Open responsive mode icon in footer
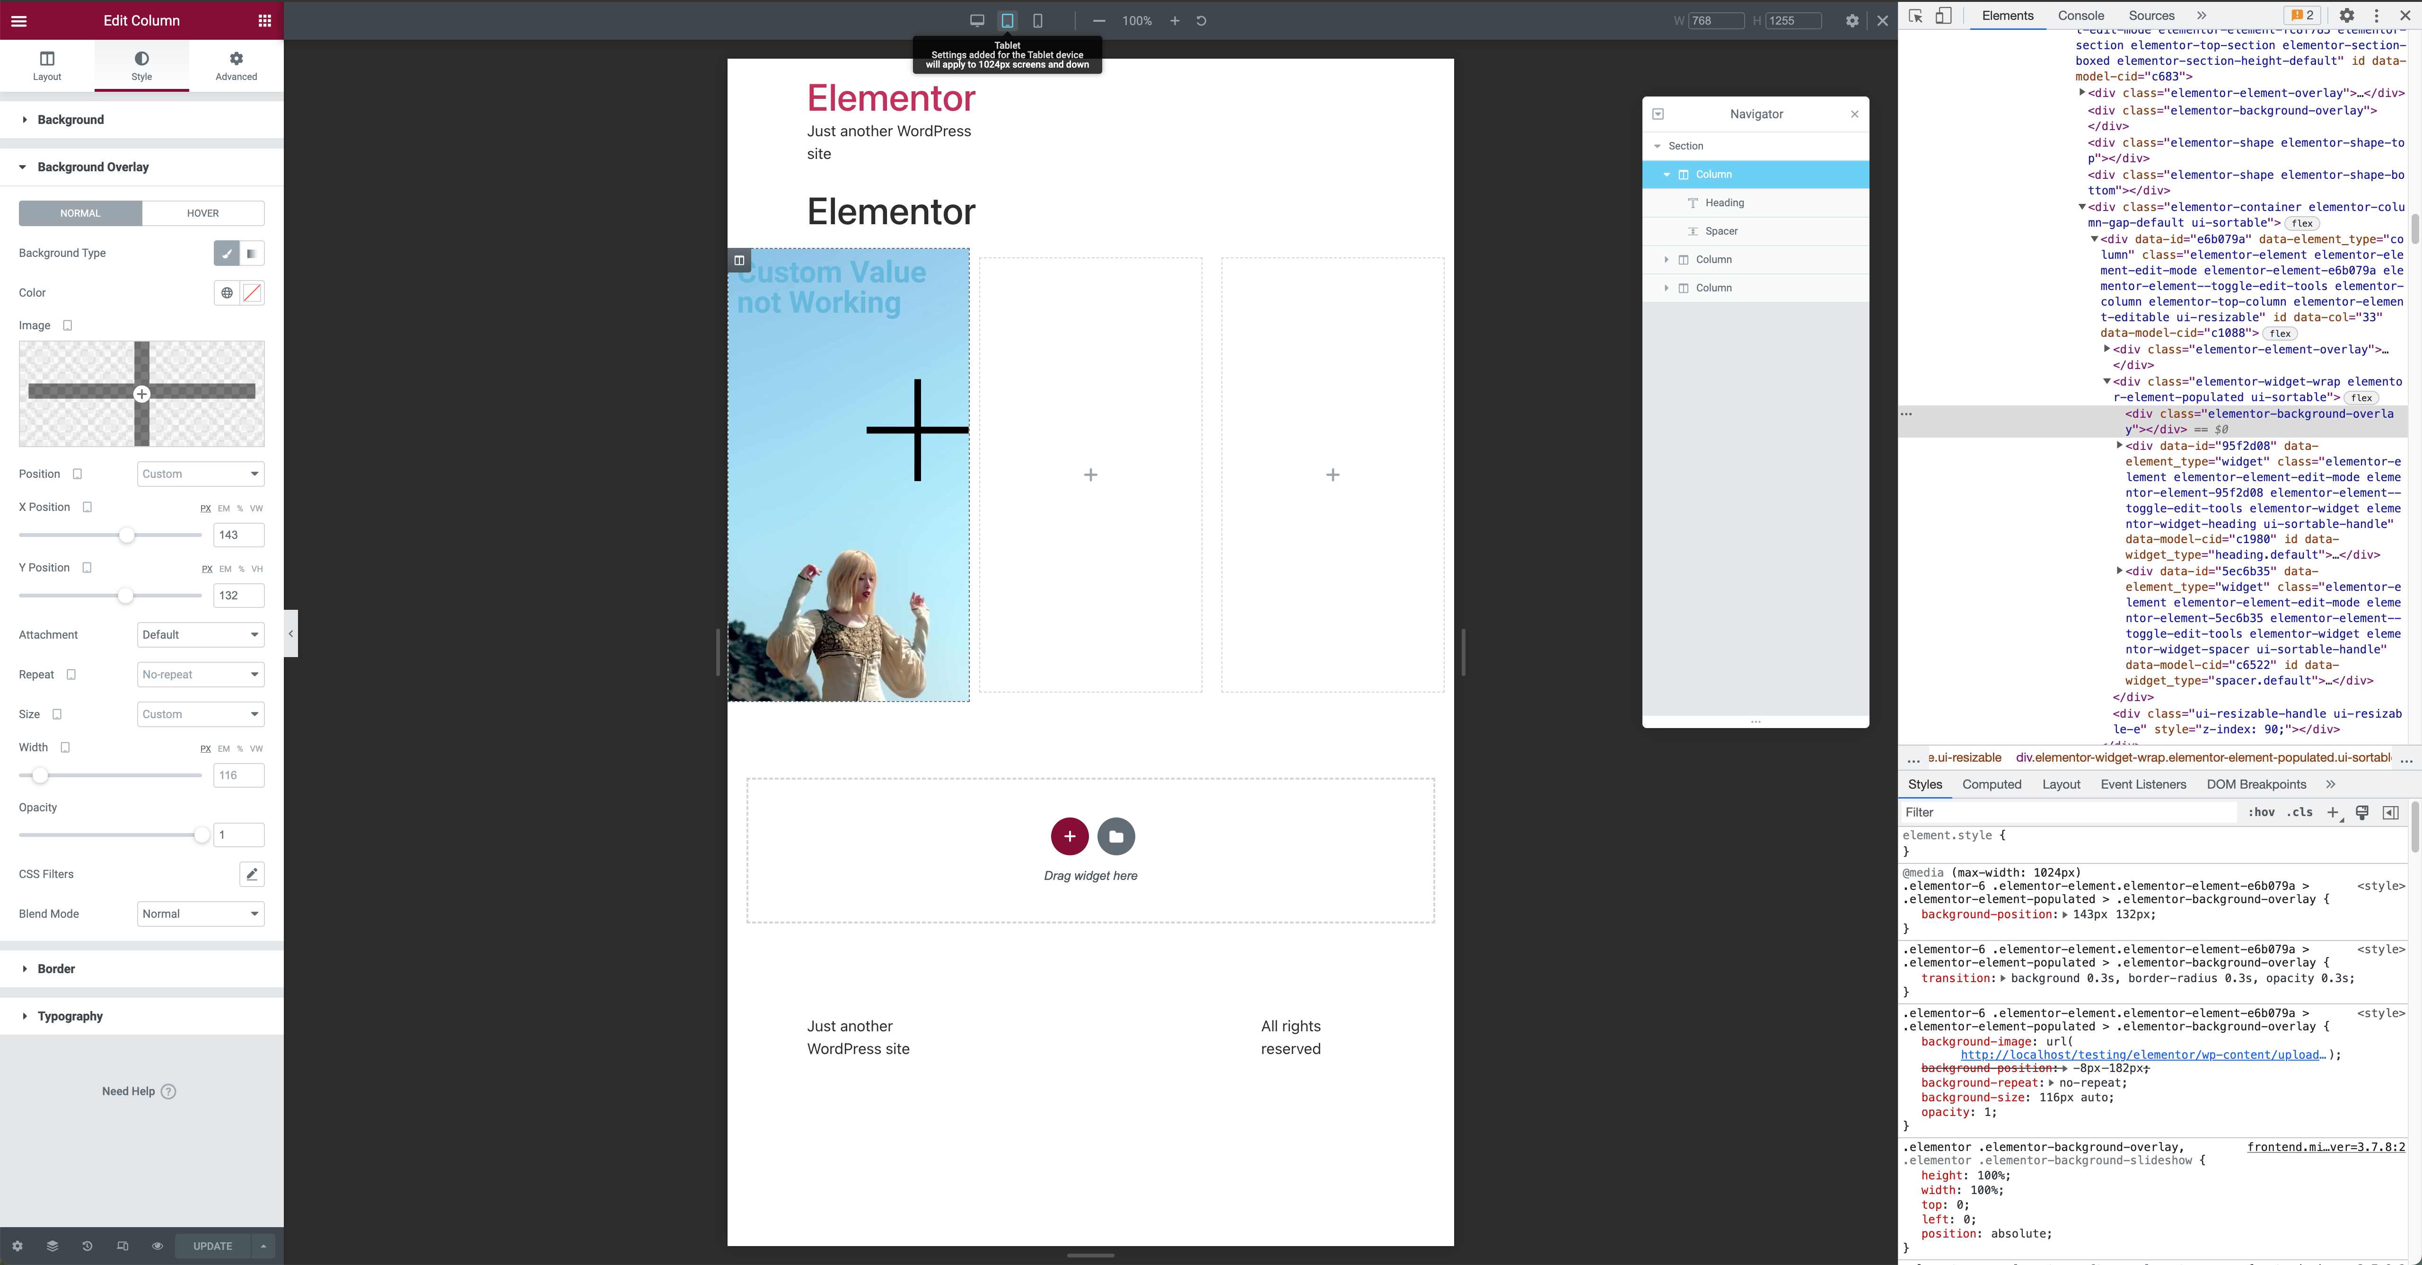Viewport: 2422px width, 1265px height. click(x=122, y=1246)
